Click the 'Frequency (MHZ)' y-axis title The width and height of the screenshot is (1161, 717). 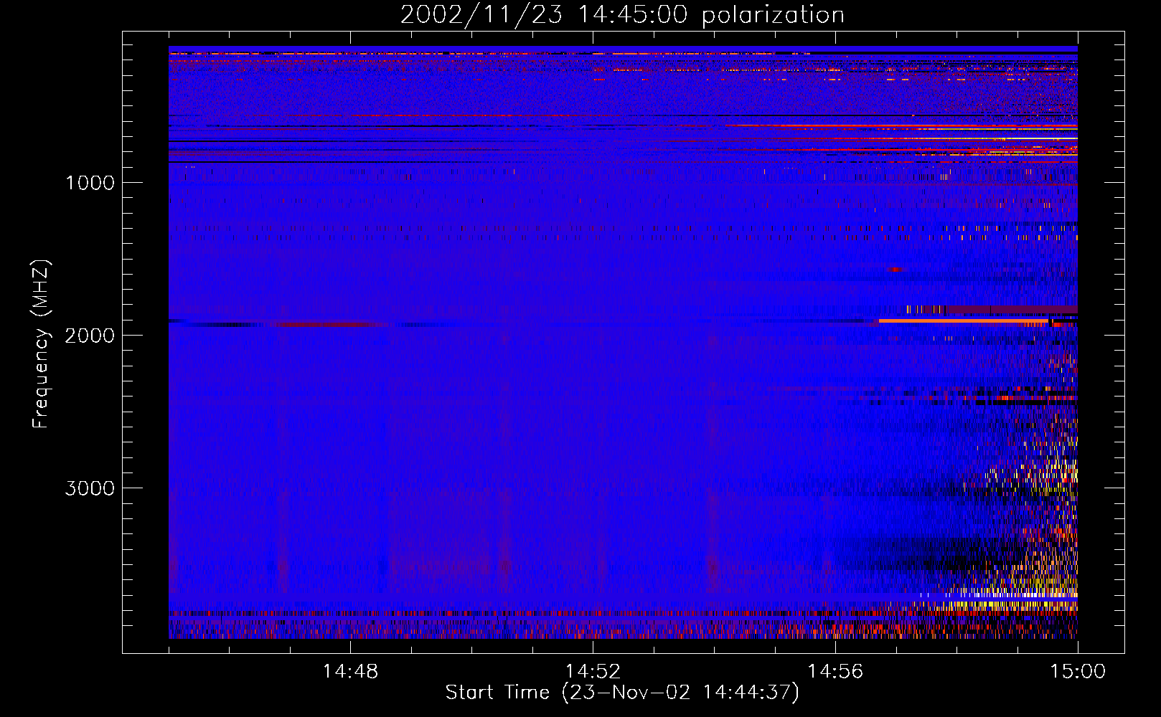pyautogui.click(x=41, y=344)
